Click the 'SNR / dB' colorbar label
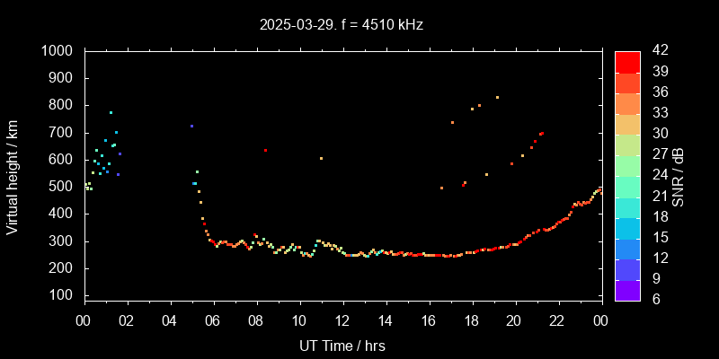The width and height of the screenshot is (719, 359). pos(679,175)
